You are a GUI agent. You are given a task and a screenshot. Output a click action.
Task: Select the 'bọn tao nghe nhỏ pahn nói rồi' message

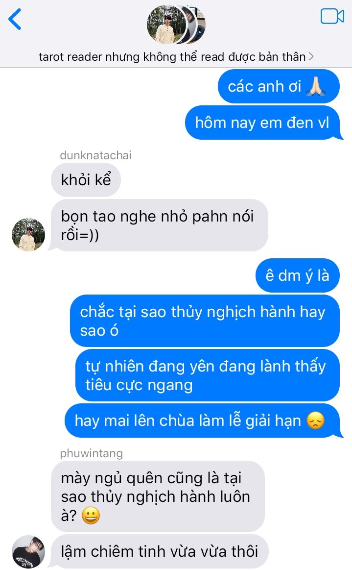point(160,225)
